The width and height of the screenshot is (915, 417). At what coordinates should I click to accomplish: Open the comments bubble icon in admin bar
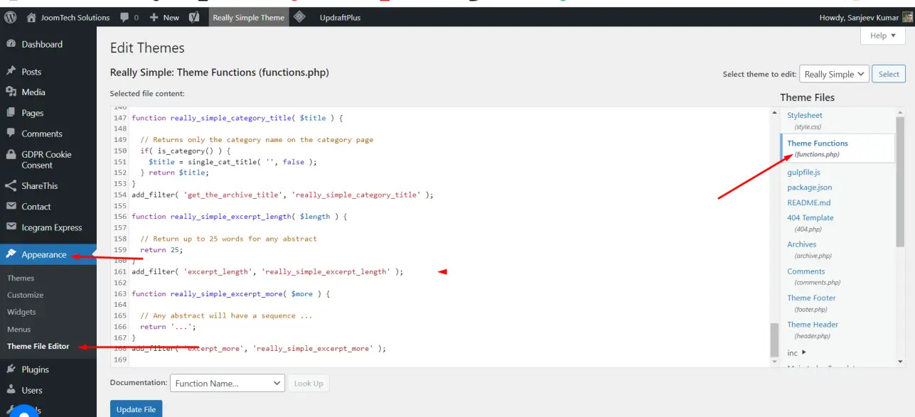(124, 17)
